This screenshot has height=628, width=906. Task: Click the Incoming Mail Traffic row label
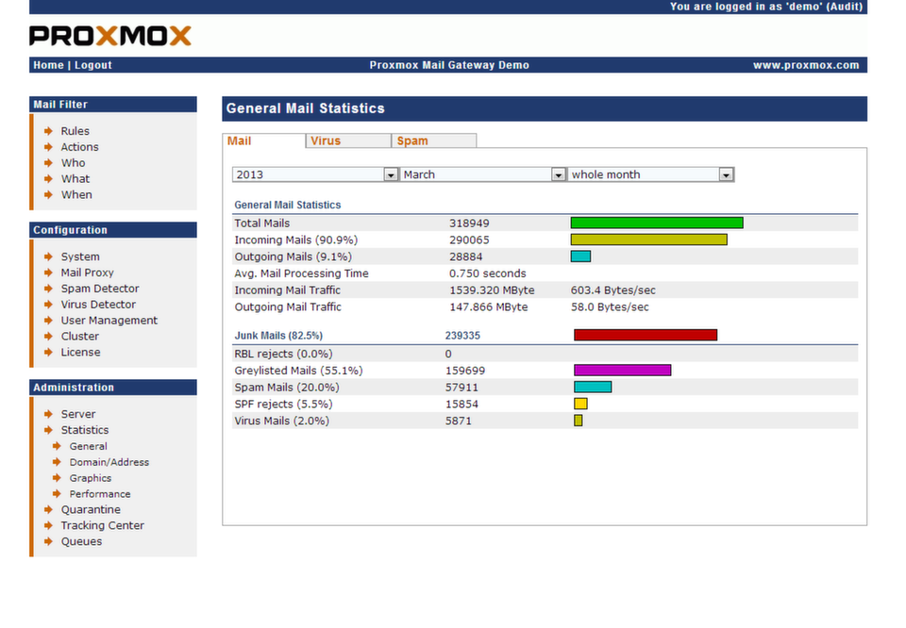(287, 290)
